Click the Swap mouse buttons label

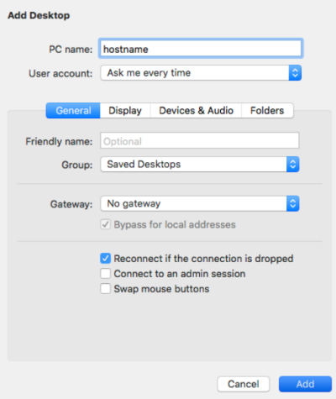coord(161,289)
